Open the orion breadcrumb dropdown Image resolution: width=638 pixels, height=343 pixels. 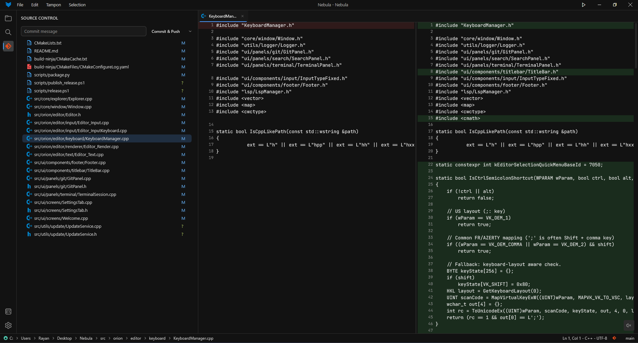point(118,338)
